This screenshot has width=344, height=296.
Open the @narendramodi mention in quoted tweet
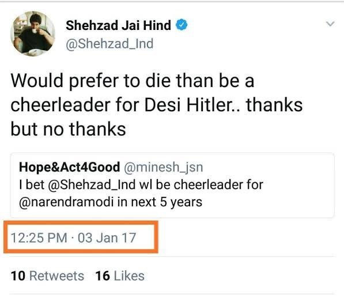pos(66,202)
